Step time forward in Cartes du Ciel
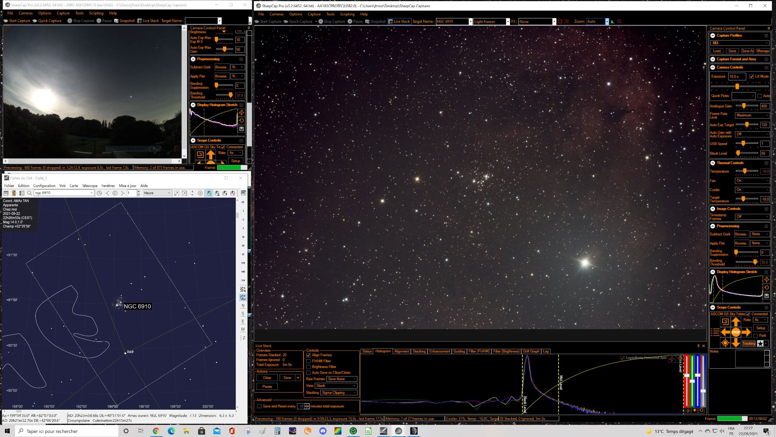This screenshot has height=437, width=776. click(122, 193)
